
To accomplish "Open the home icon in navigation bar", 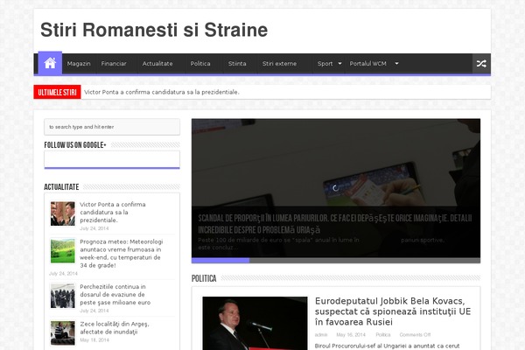I will (x=50, y=63).
